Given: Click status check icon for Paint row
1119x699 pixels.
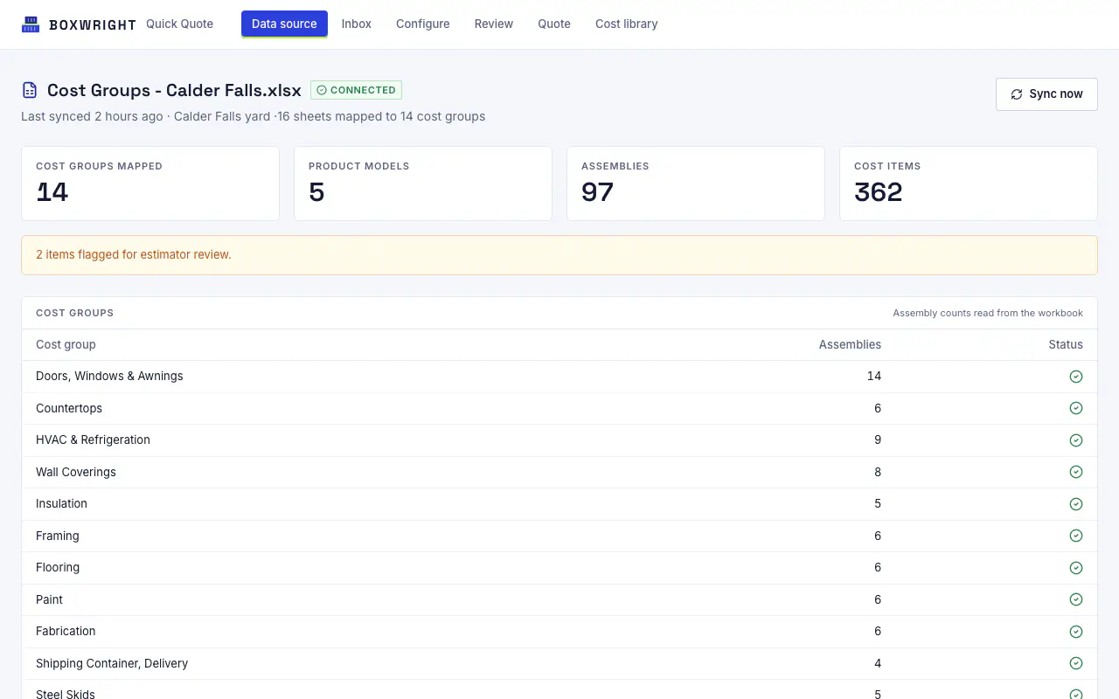Looking at the screenshot, I should coord(1076,599).
